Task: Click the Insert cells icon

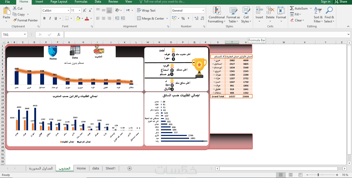Action: tap(259, 11)
